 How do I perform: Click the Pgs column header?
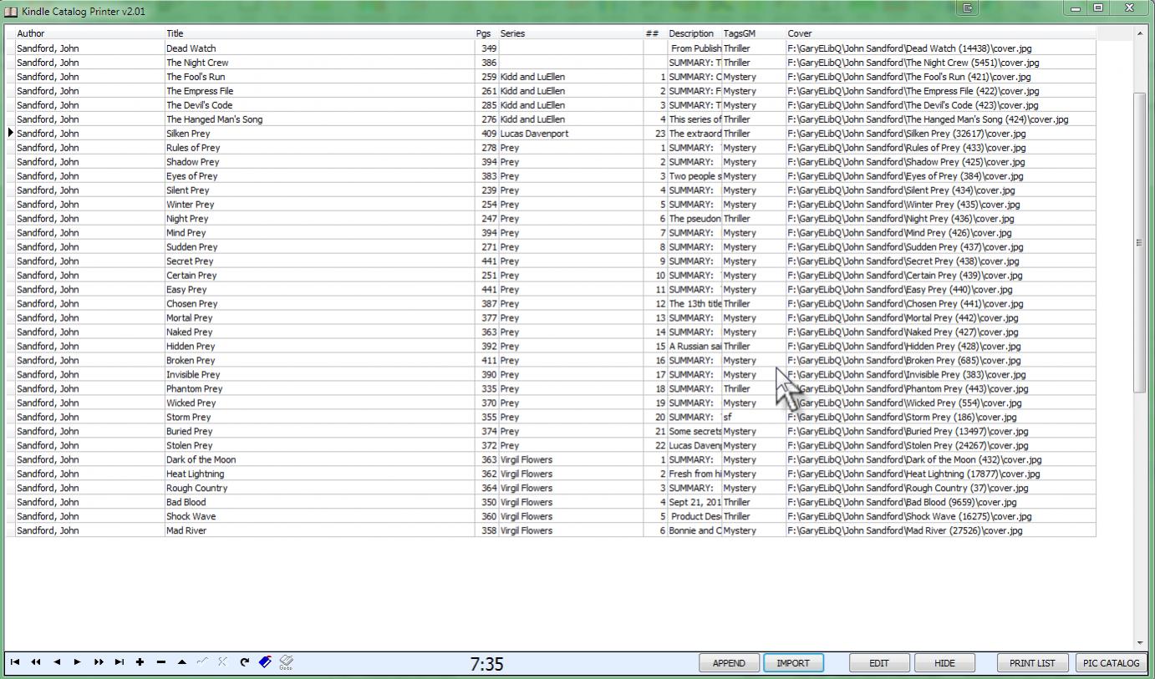(486, 33)
